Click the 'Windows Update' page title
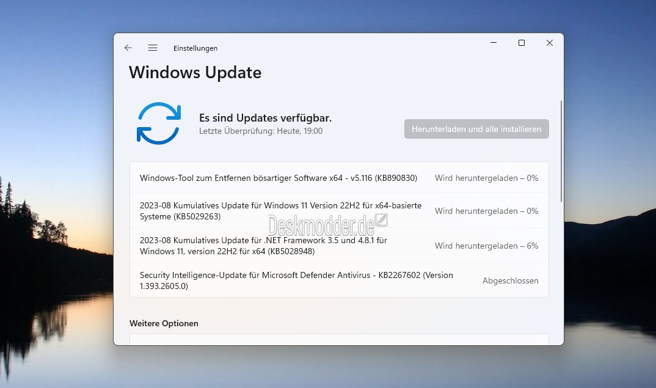This screenshot has width=656, height=388. (x=195, y=73)
